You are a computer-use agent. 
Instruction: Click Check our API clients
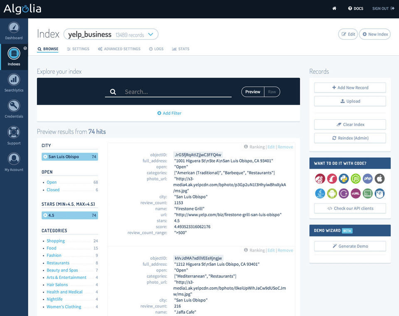(350, 208)
